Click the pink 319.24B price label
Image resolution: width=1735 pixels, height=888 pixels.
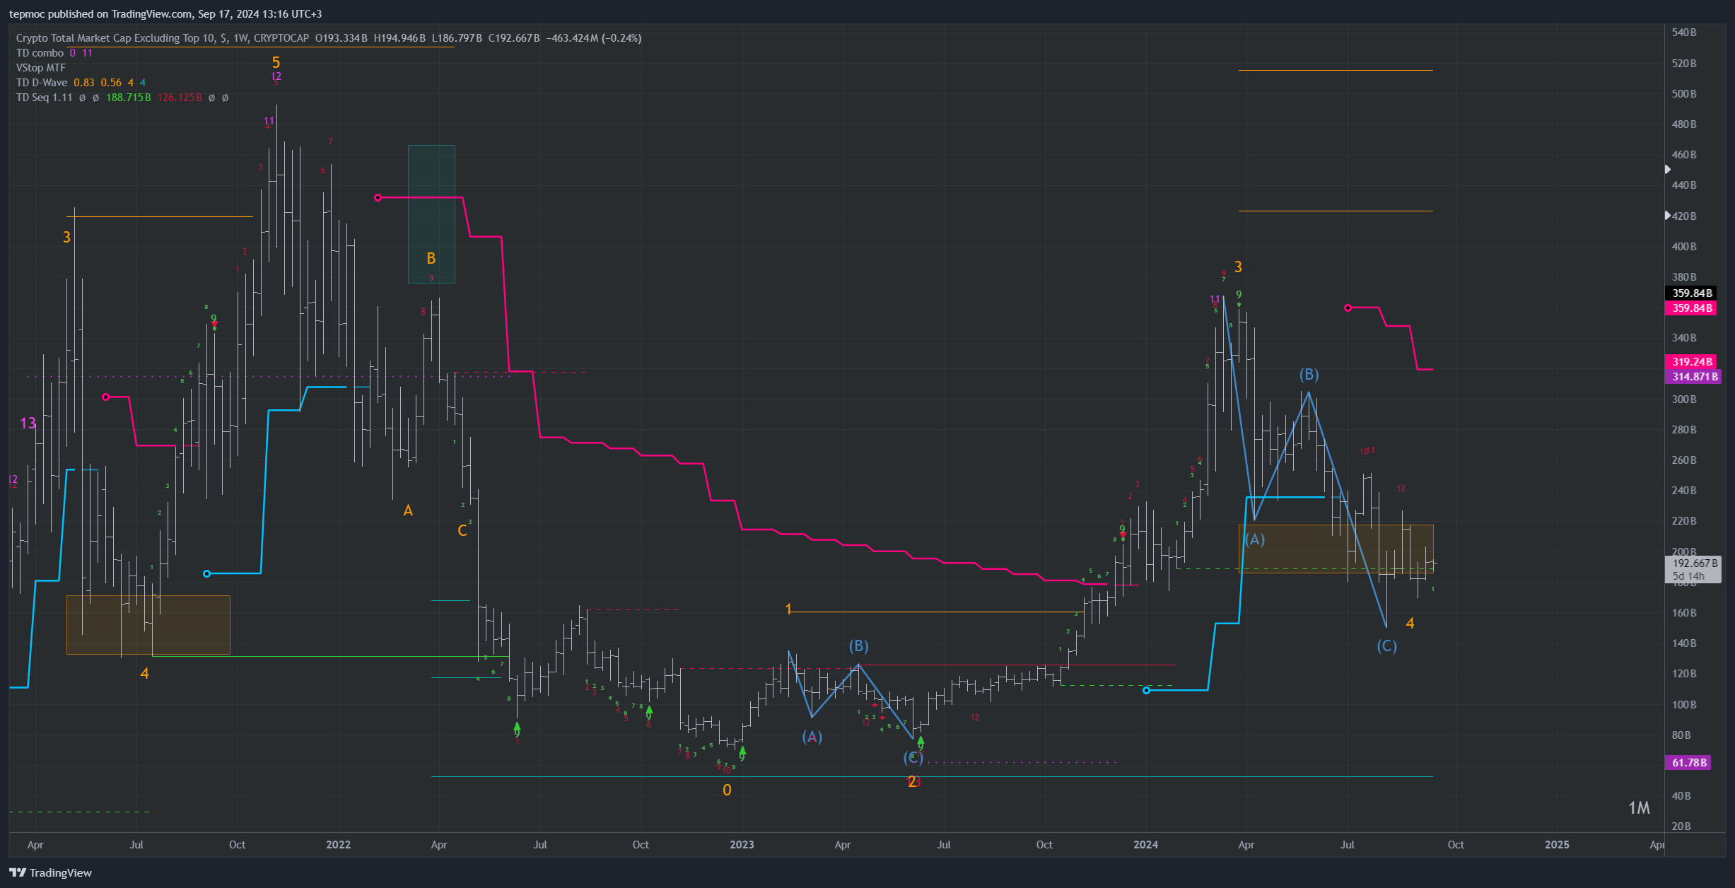pyautogui.click(x=1692, y=361)
